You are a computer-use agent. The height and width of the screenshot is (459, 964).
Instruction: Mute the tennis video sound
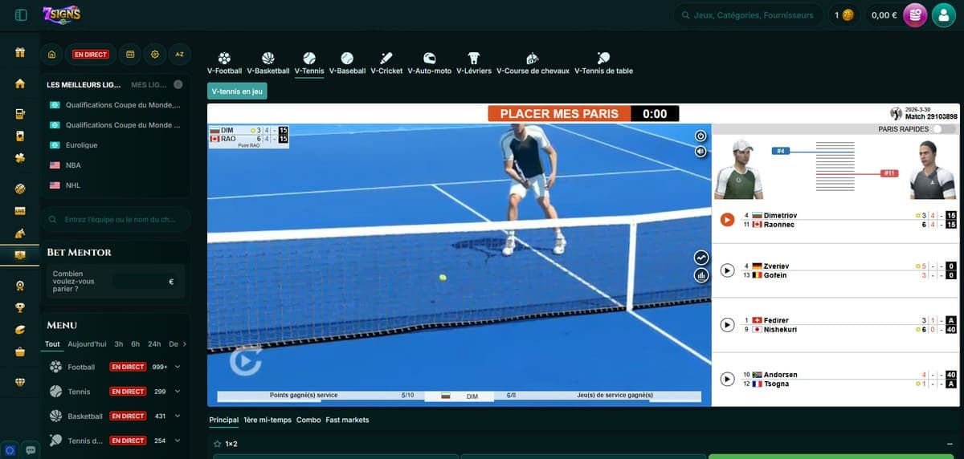tap(701, 151)
